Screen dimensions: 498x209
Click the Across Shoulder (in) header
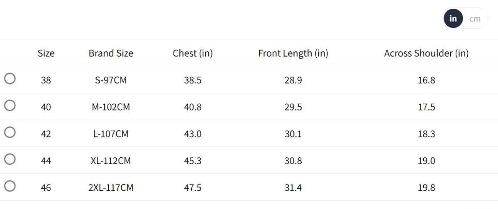coord(426,53)
